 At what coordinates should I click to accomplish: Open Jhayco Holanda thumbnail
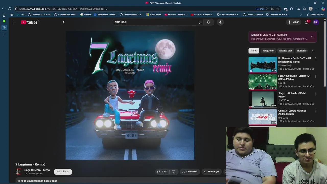263,100
